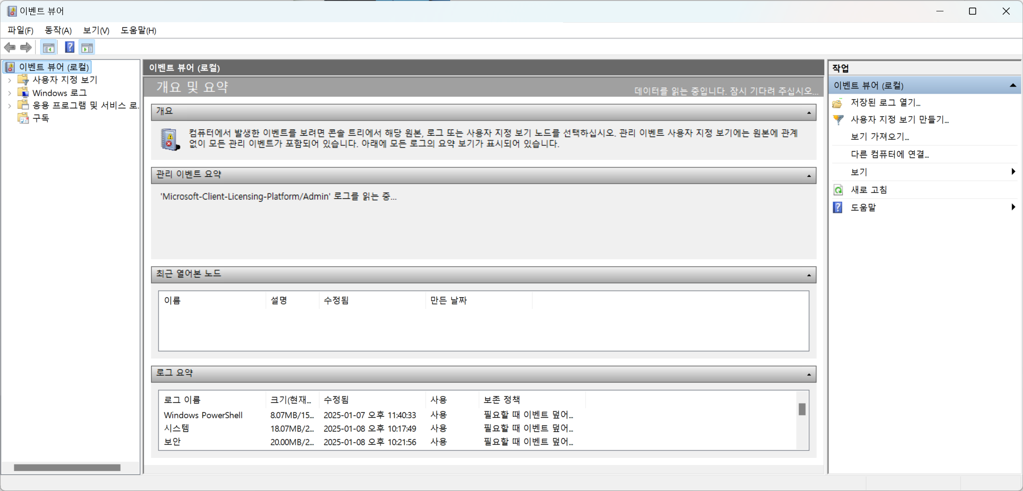The image size is (1023, 491).
Task: Open the 도움말 submenu arrow in actions
Action: [x=1013, y=207]
